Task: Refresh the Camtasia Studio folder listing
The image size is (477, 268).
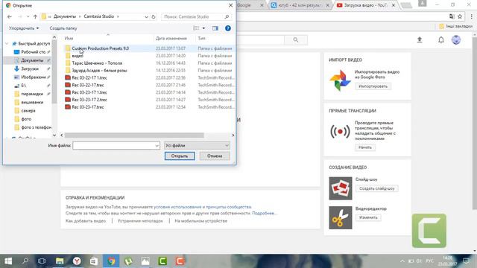Action: [154, 16]
